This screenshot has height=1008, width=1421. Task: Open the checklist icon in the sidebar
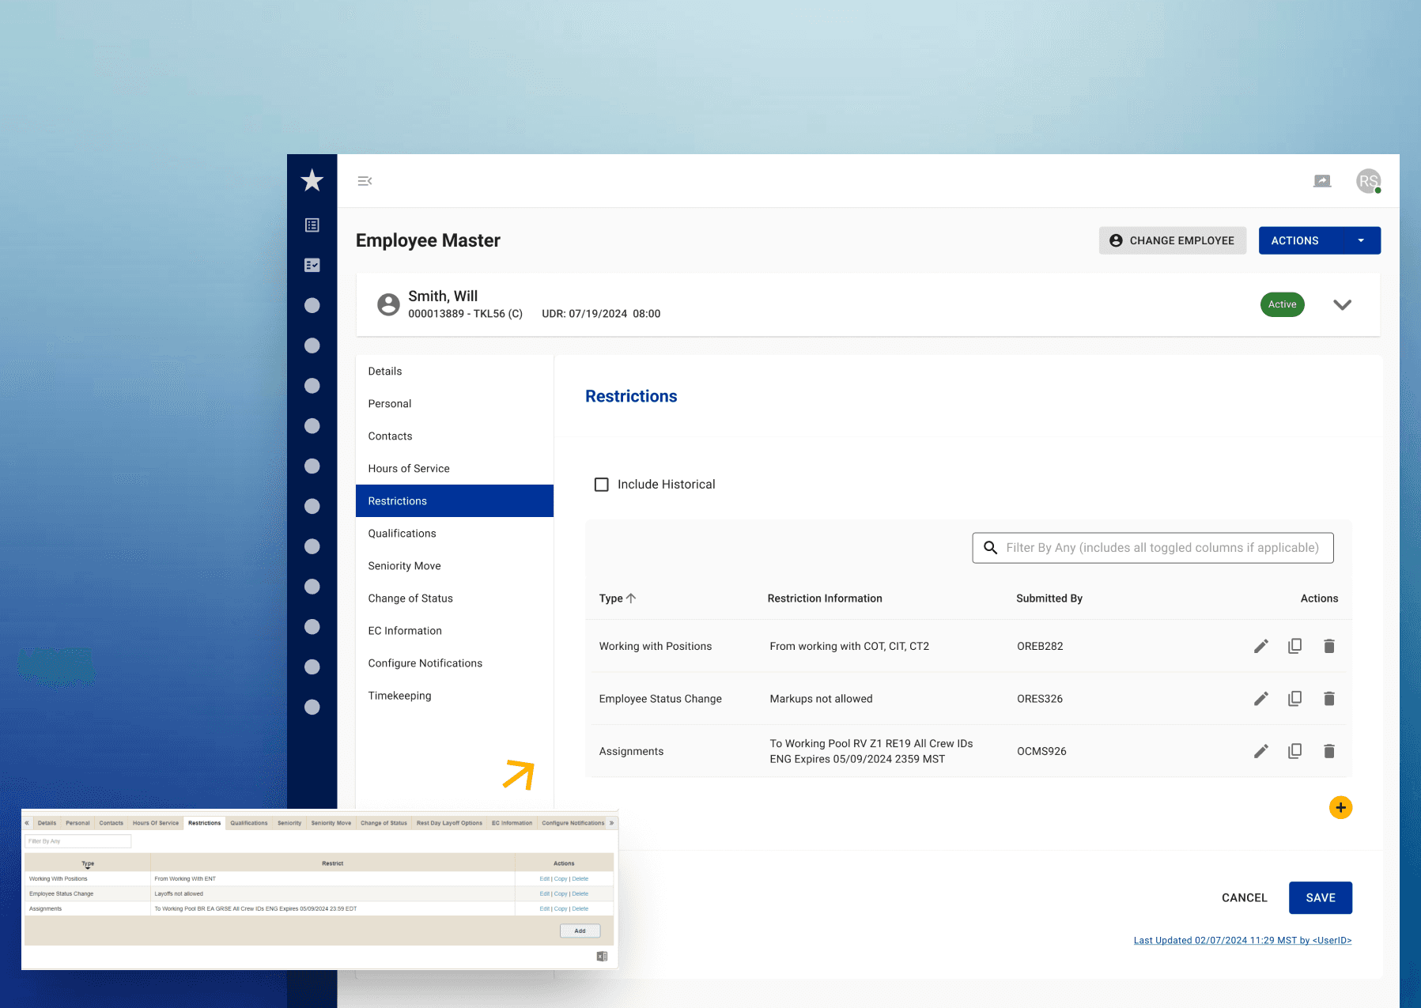[x=312, y=265]
